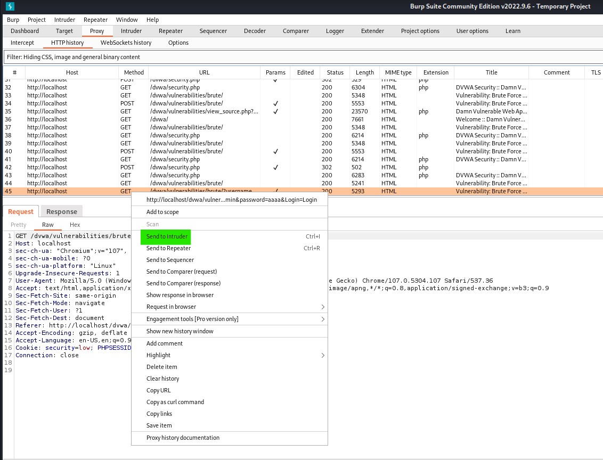Go to the WebSockets history sub-tab
603x460 pixels.
coord(126,43)
